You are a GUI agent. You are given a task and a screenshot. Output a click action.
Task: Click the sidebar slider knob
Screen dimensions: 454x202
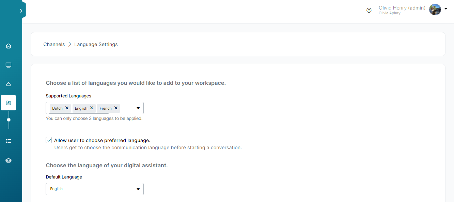[9, 120]
